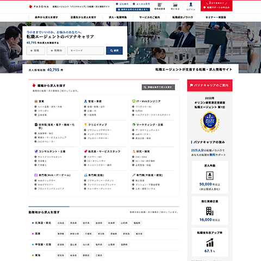Click the red 転職サポートお申込み button
Viewport: 261px width, 261px height.
216,6
